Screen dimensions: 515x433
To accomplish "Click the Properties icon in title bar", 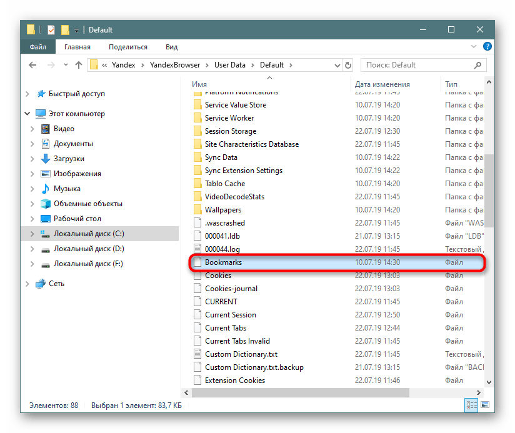I will tap(51, 29).
